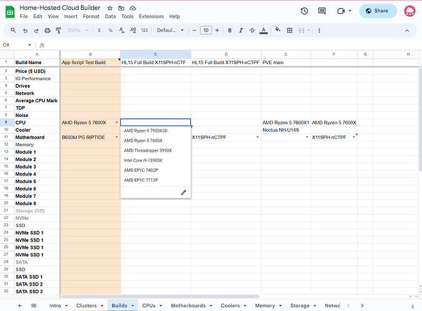The height and width of the screenshot is (311, 422).
Task: Format as currency pound symbol
Action: (x=99, y=30)
